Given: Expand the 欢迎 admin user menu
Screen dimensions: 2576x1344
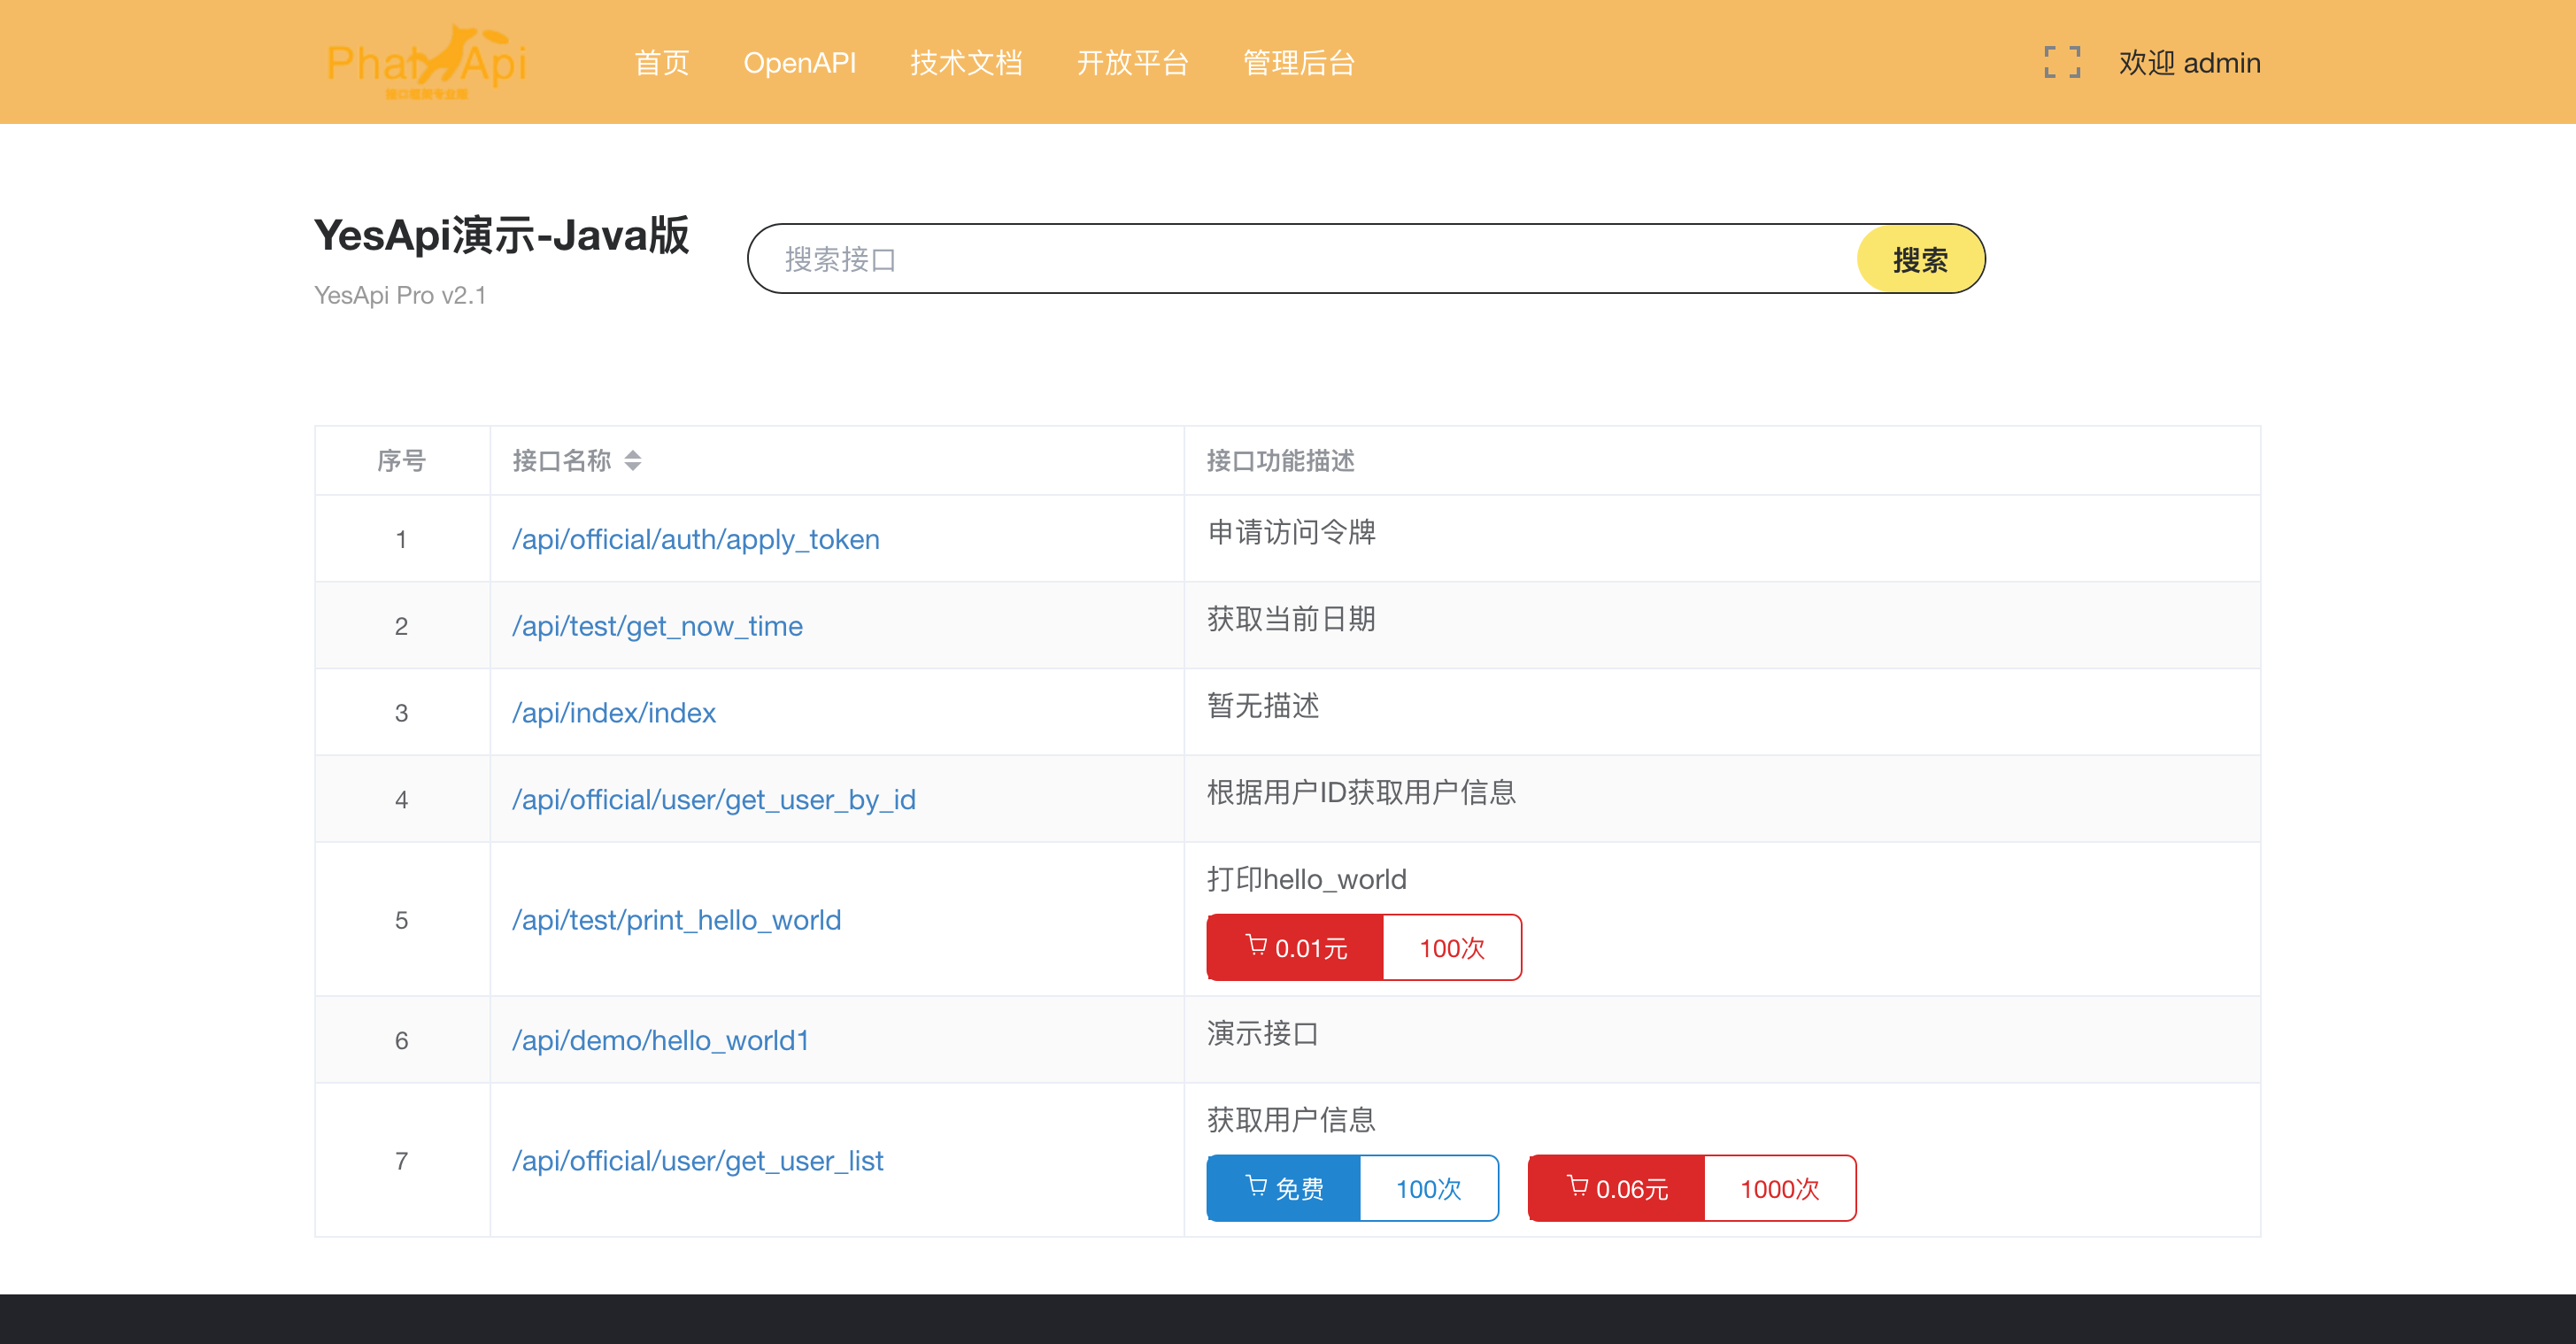Looking at the screenshot, I should click(2188, 63).
